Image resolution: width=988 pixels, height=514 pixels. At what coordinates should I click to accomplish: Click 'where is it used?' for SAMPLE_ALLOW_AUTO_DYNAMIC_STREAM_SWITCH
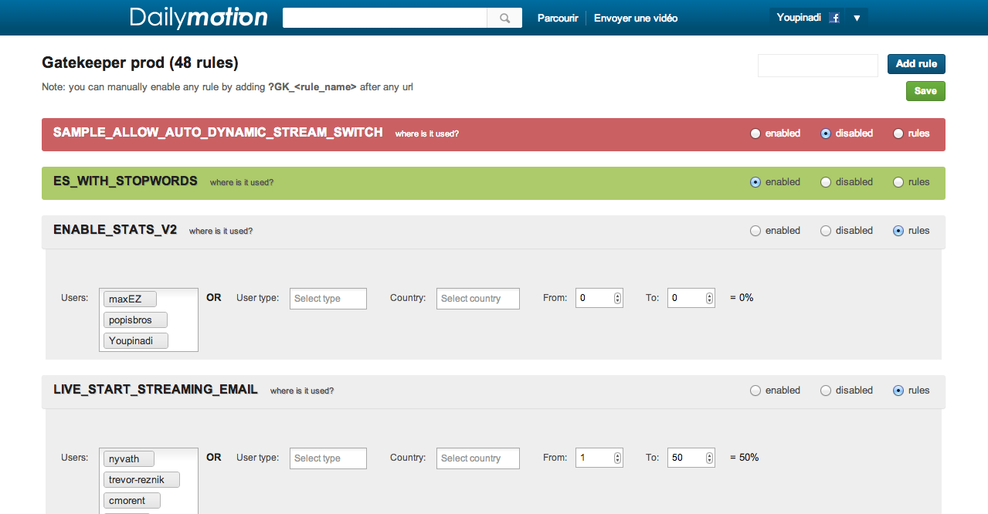coord(427,134)
